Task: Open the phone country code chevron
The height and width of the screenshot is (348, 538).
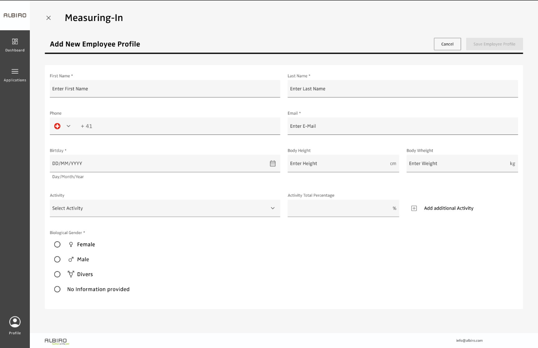Action: (x=69, y=126)
